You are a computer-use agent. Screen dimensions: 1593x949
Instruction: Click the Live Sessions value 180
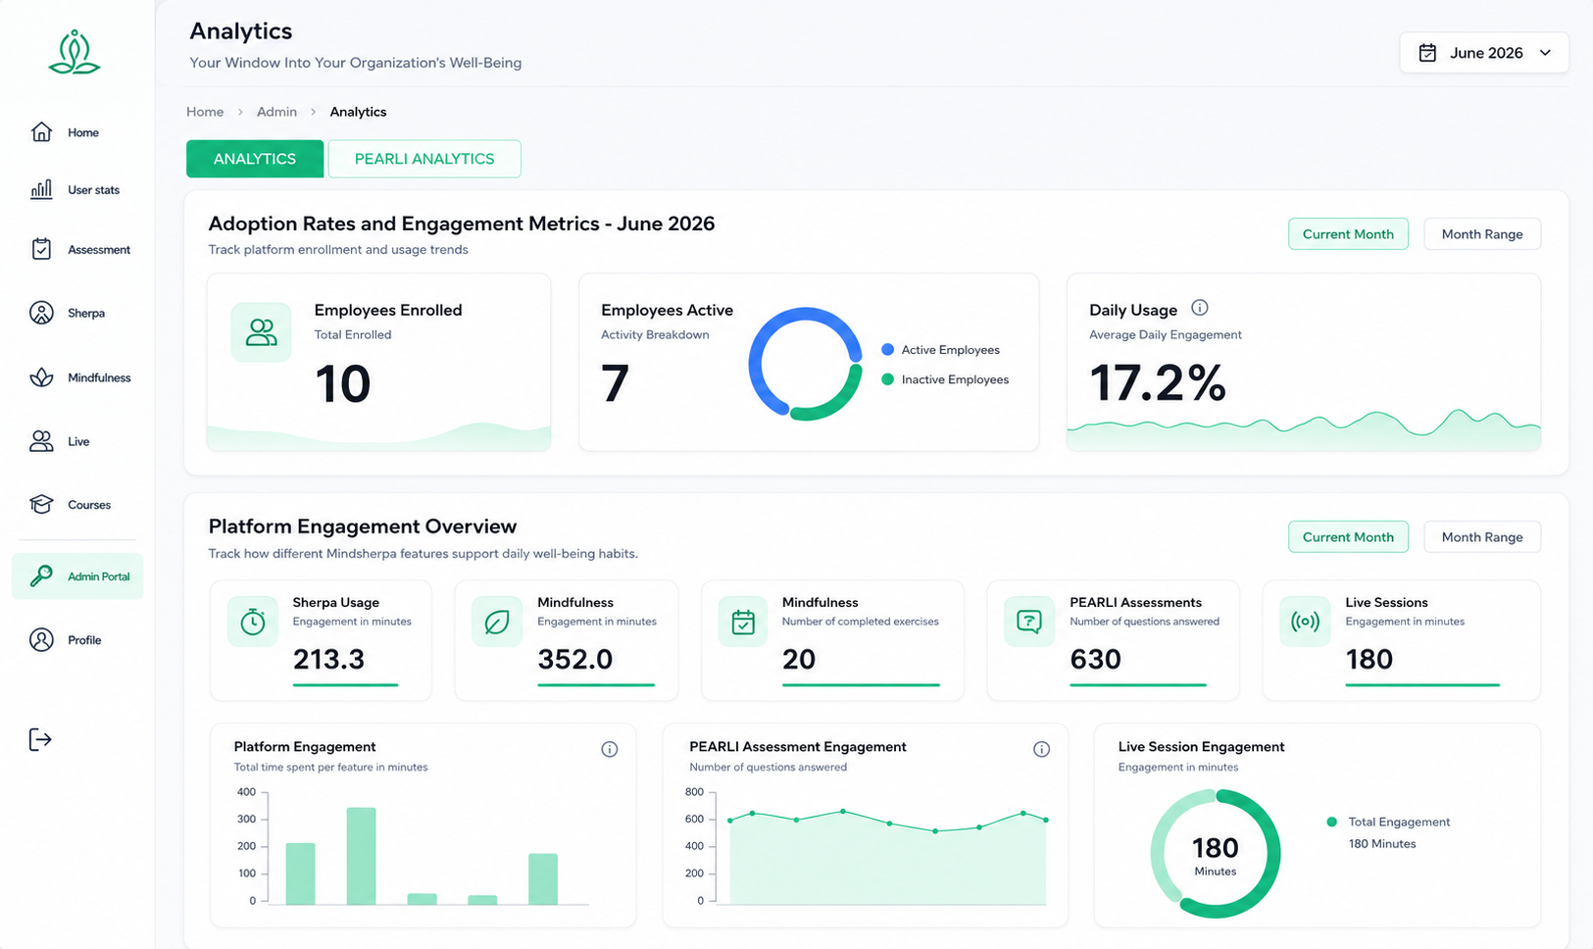pos(1369,659)
